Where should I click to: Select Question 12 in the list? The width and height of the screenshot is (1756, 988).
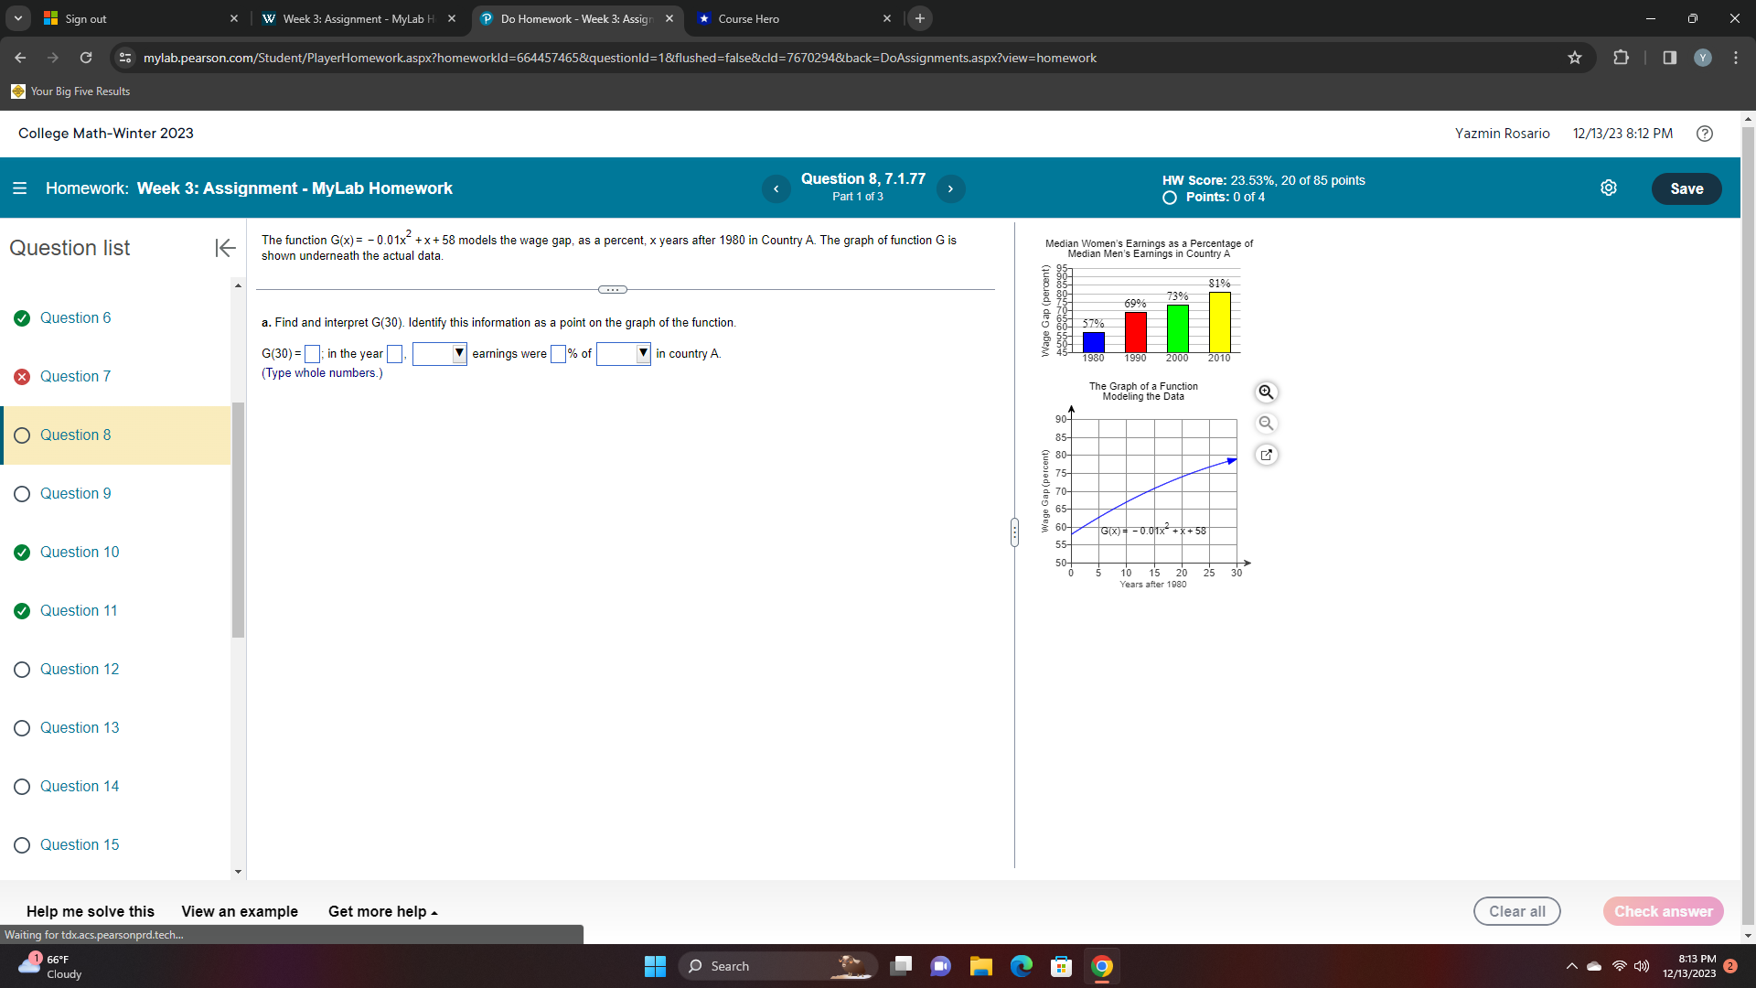point(79,670)
